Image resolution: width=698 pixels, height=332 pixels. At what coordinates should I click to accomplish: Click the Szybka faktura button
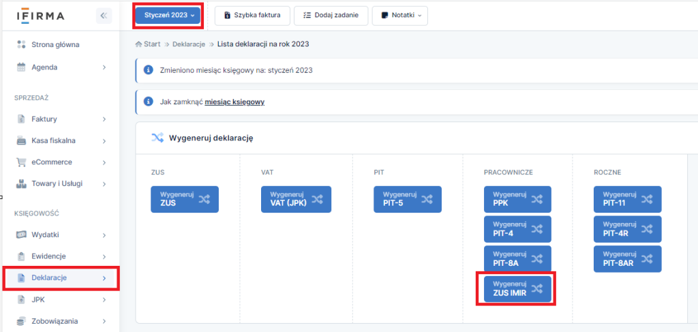pyautogui.click(x=252, y=15)
